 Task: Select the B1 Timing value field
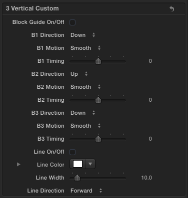(150, 61)
